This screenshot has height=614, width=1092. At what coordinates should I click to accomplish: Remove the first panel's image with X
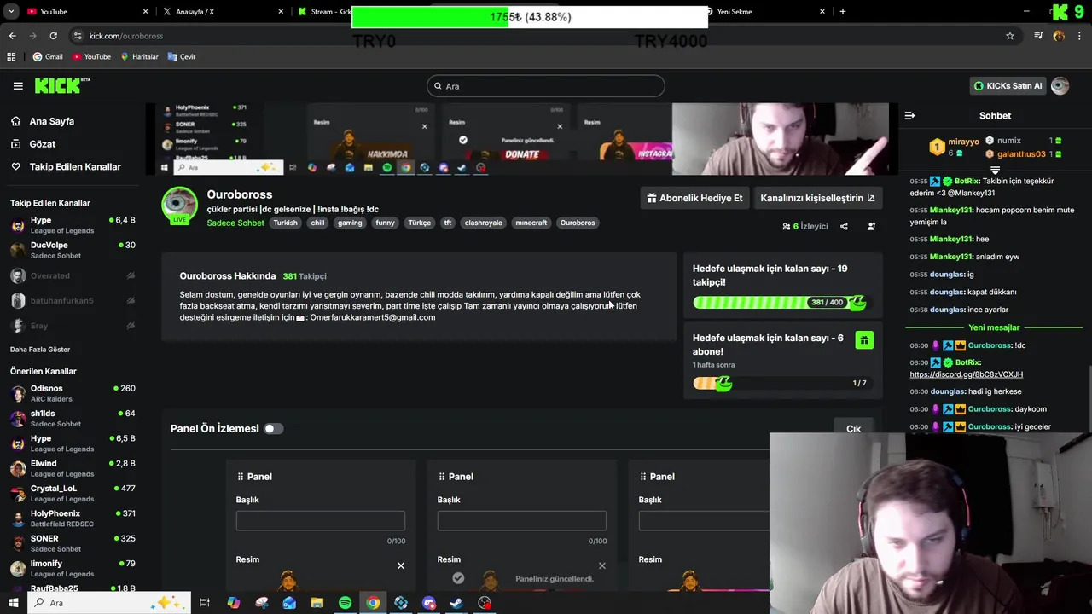tap(400, 565)
